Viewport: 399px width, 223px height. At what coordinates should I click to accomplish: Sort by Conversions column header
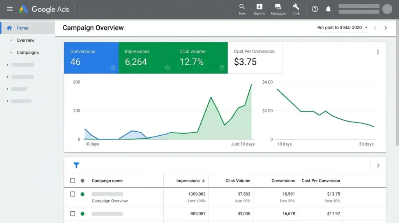click(x=283, y=181)
